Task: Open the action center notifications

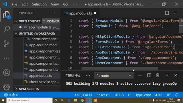Action: tap(178, 100)
